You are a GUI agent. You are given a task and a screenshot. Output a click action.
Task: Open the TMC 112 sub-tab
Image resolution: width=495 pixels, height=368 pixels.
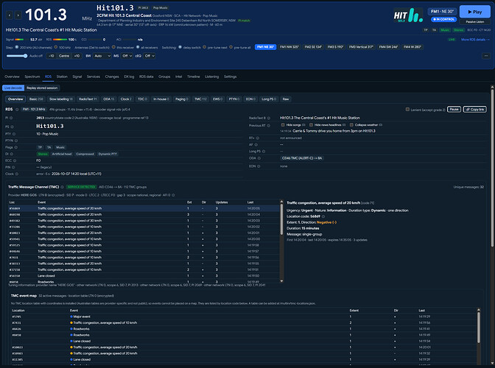(200, 99)
